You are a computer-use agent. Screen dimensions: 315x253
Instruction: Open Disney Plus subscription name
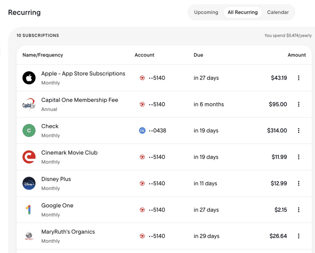point(56,179)
